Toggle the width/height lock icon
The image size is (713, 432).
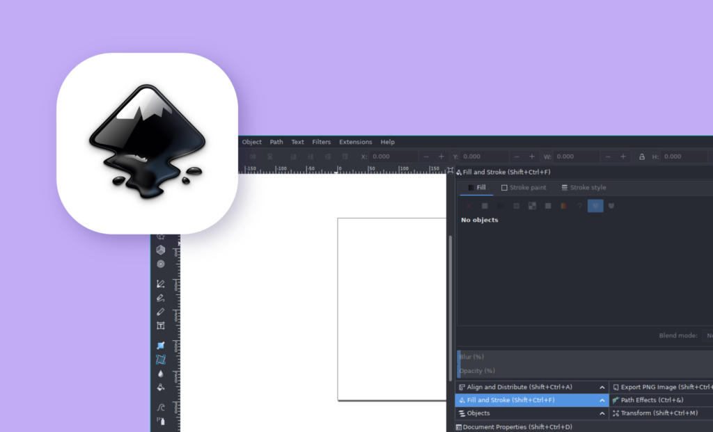(641, 157)
